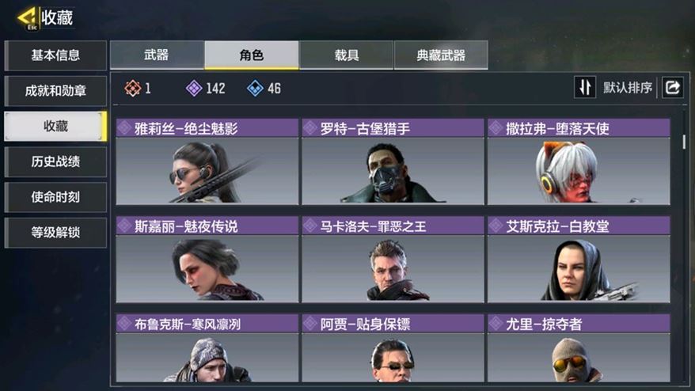This screenshot has height=391, width=695.
Task: Select character card 马卡洛夫-罪恶之王
Action: (x=393, y=260)
